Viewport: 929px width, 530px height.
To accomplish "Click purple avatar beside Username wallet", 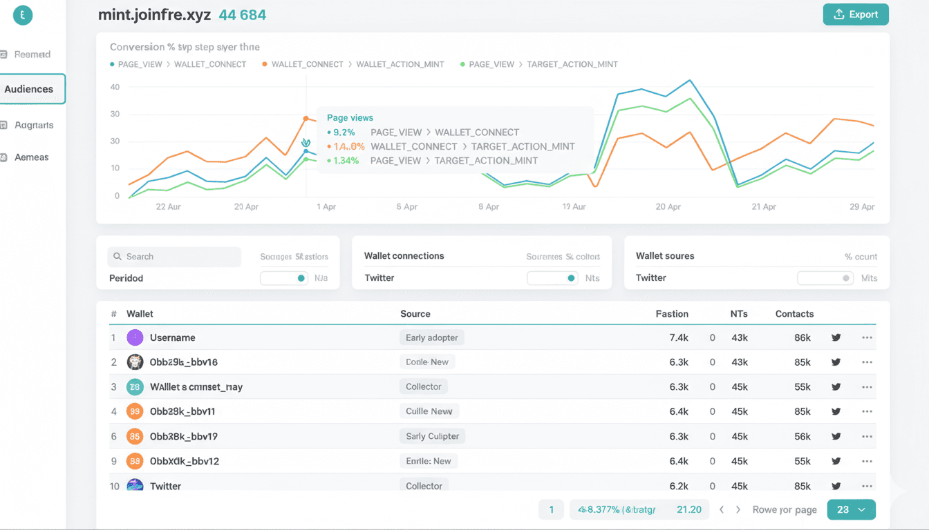I will pos(135,337).
